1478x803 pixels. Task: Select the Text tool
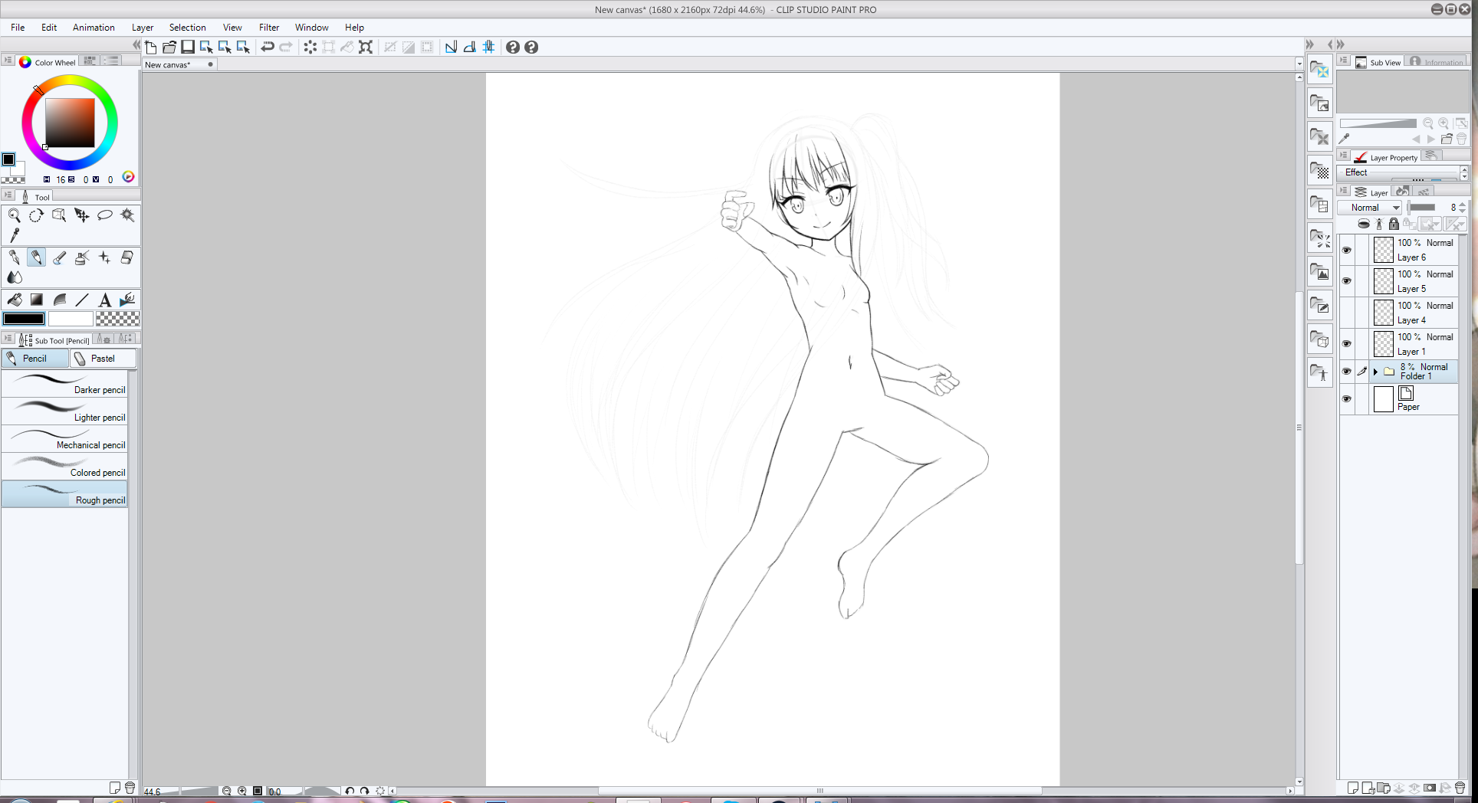[105, 300]
